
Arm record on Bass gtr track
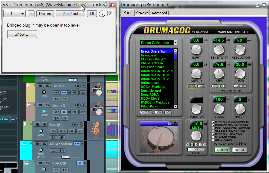[75, 124]
